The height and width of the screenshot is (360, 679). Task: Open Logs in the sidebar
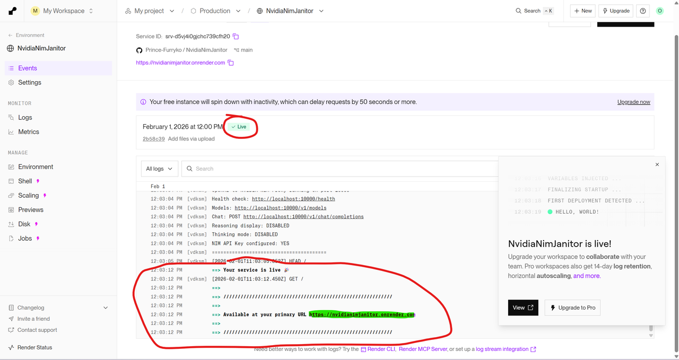pyautogui.click(x=58, y=118)
